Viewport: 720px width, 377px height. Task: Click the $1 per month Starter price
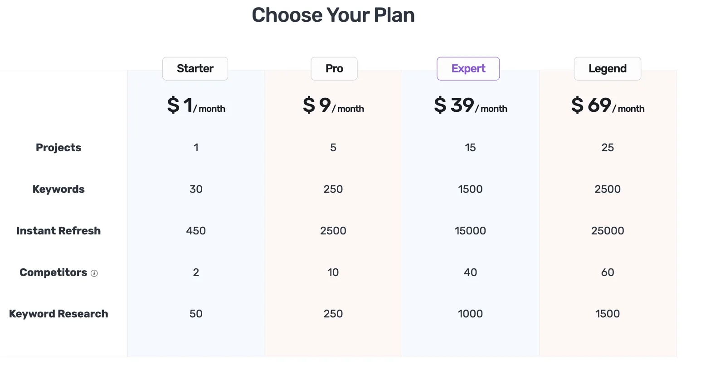tap(196, 105)
